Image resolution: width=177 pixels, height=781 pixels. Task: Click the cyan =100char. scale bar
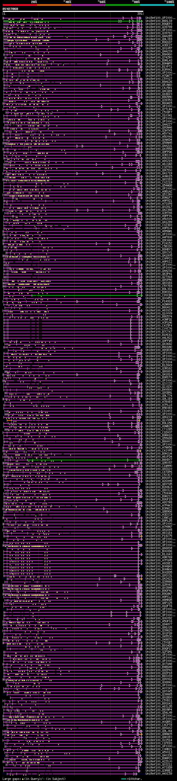(x=123, y=779)
